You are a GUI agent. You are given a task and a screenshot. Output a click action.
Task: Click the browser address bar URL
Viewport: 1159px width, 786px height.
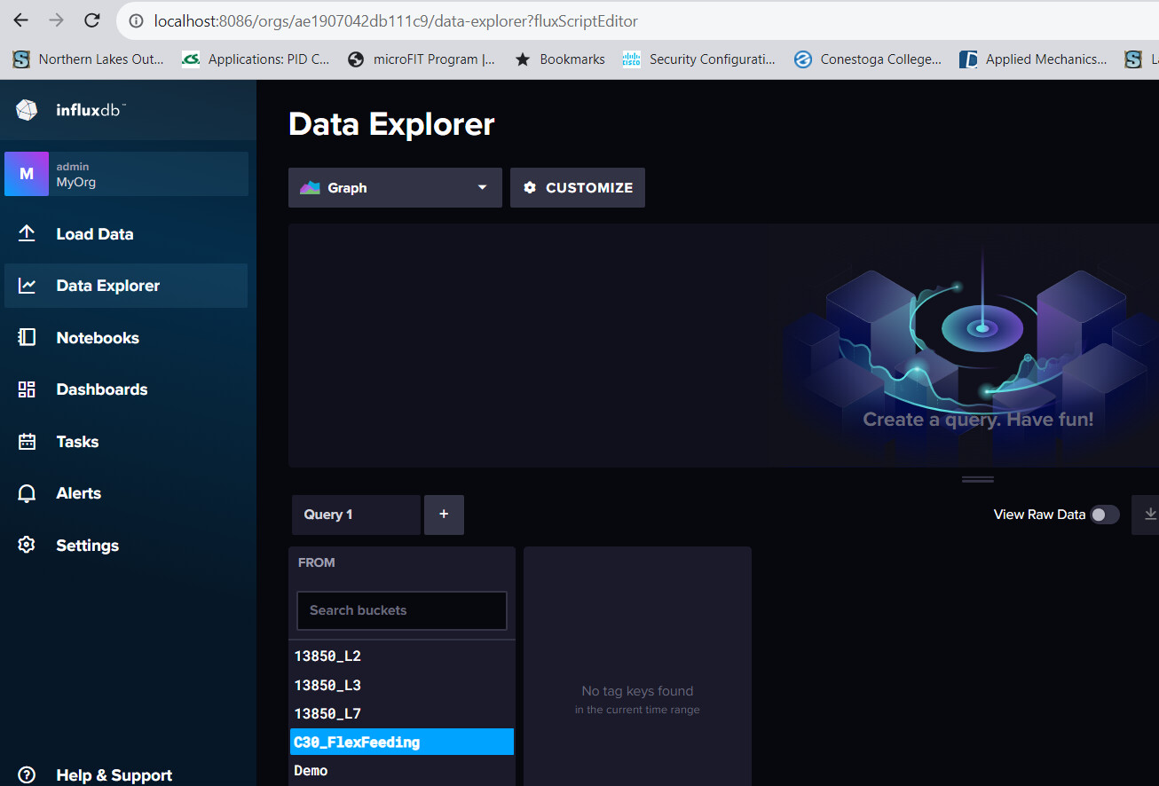(x=396, y=20)
